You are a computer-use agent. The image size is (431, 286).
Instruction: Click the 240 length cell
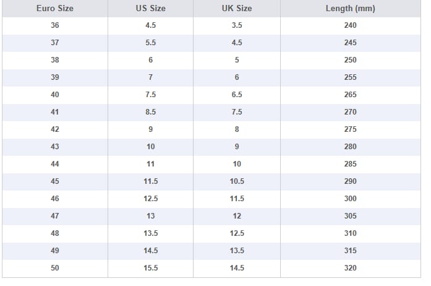click(350, 25)
